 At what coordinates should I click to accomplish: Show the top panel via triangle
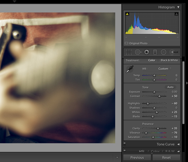tap(15, 1)
